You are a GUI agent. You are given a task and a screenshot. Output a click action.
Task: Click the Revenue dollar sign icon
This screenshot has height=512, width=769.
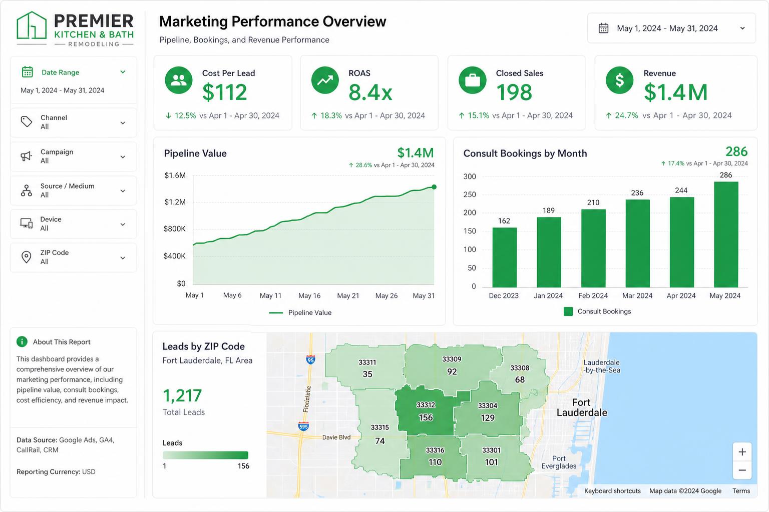pyautogui.click(x=620, y=80)
